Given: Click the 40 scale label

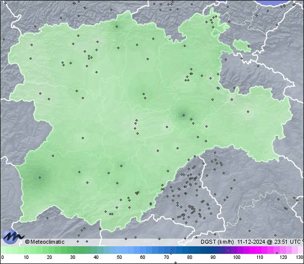Looking at the screenshot, I should [x=96, y=257].
